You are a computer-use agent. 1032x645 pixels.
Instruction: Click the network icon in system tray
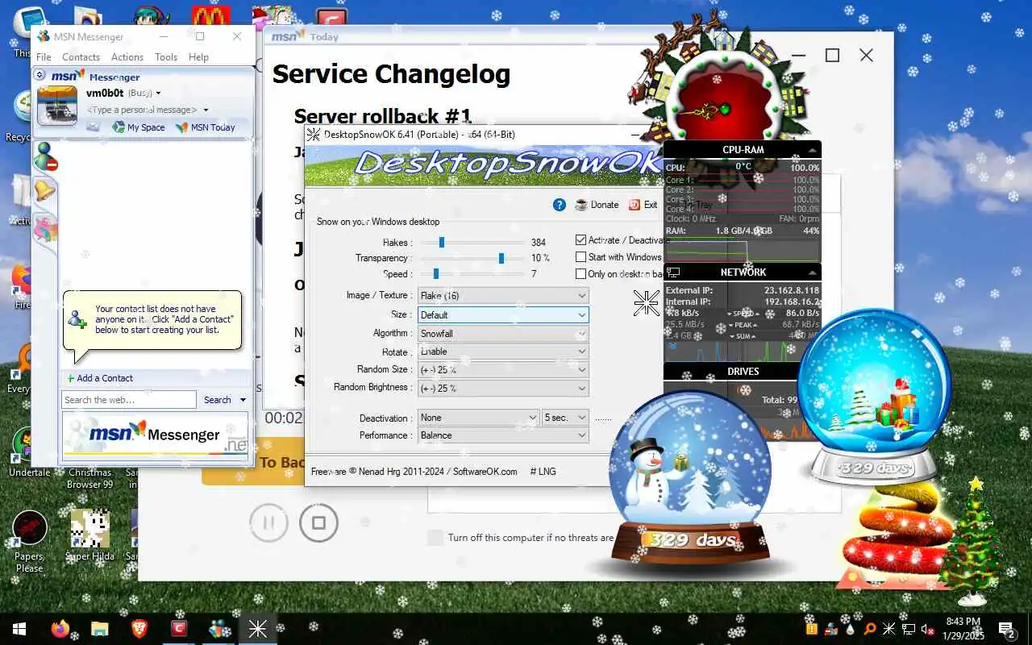(908, 629)
